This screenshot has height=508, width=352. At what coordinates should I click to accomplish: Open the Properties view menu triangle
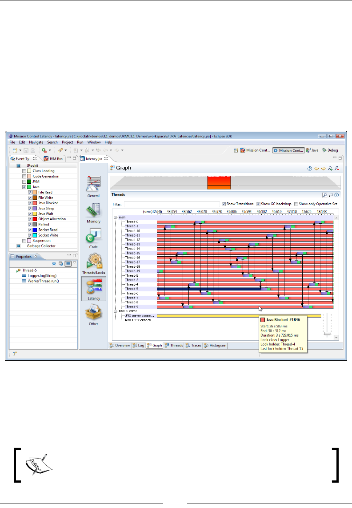[x=75, y=263]
